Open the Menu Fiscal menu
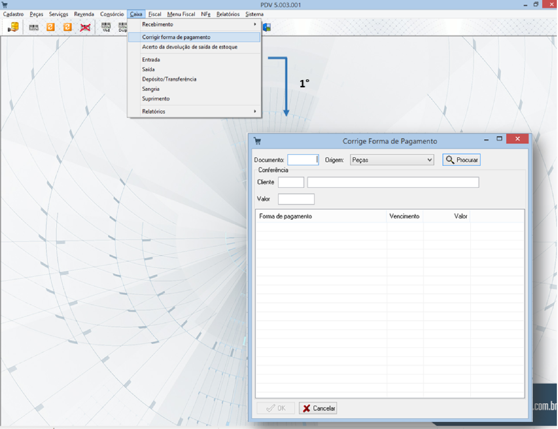The width and height of the screenshot is (558, 429). (x=181, y=14)
